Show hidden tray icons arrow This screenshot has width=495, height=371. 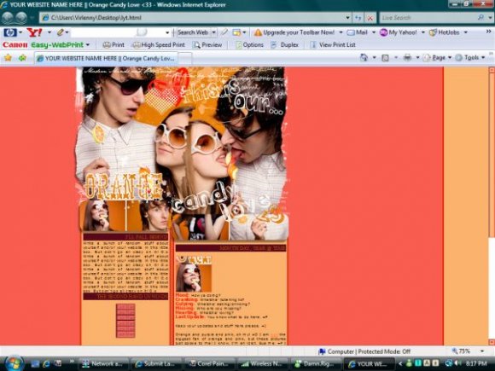[x=400, y=363]
